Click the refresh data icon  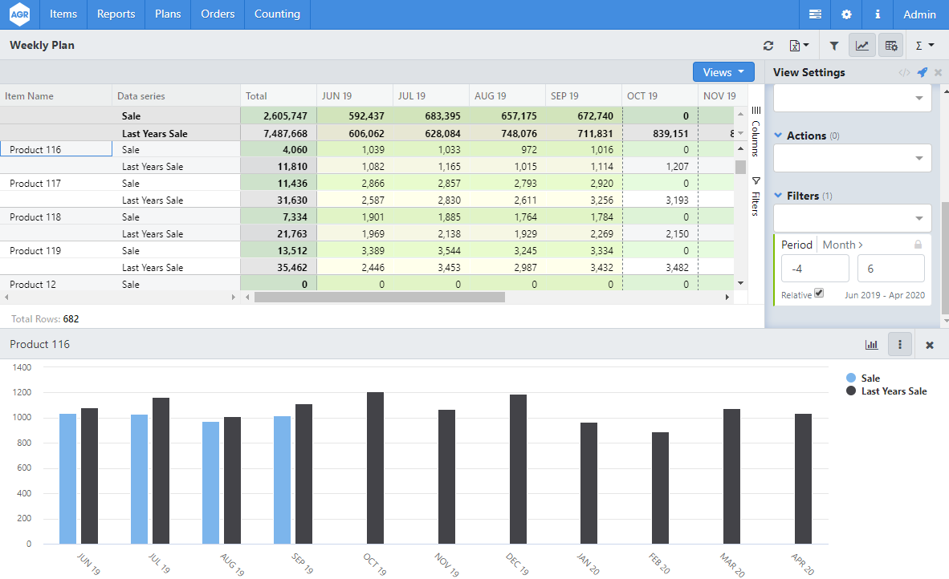(x=768, y=46)
